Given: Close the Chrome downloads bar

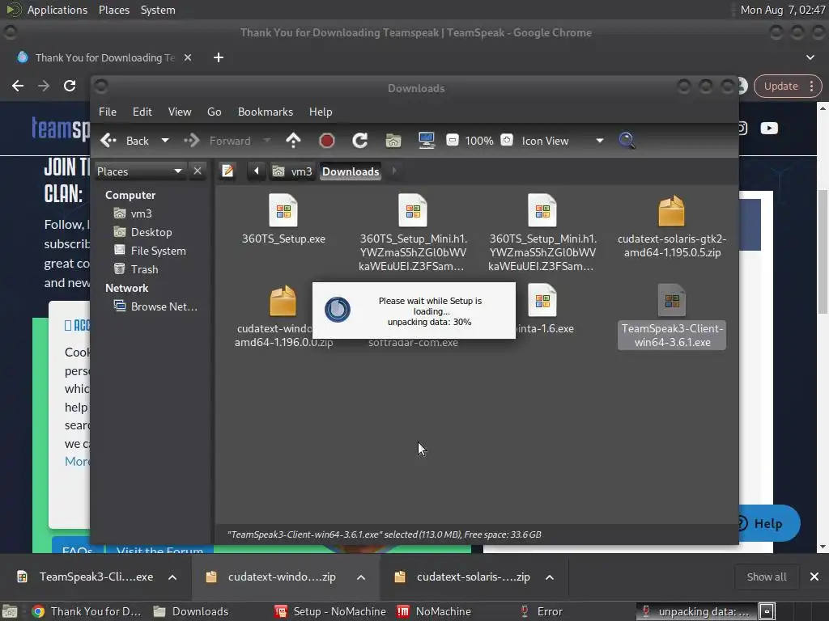Looking at the screenshot, I should click(814, 577).
